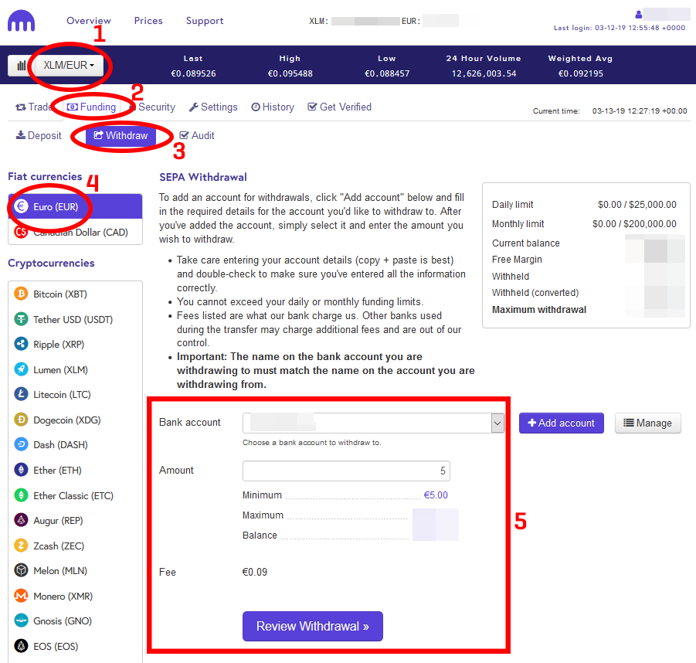Click the Tether USD coin icon
The height and width of the screenshot is (663, 696).
tap(21, 319)
